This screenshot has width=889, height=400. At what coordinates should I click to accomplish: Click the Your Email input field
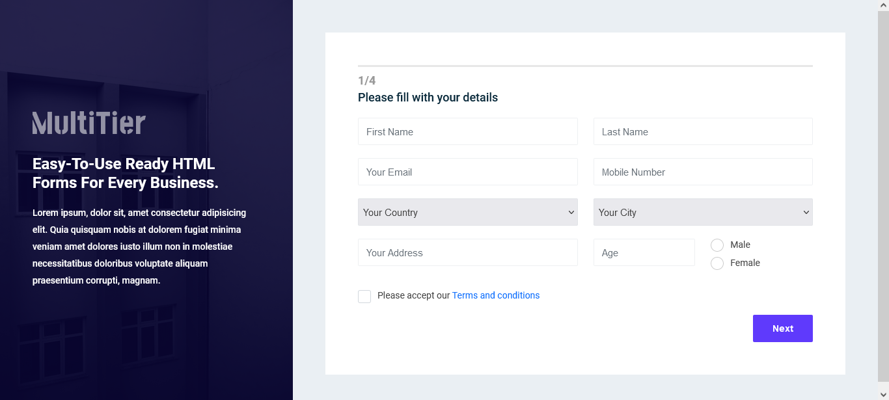pyautogui.click(x=467, y=172)
